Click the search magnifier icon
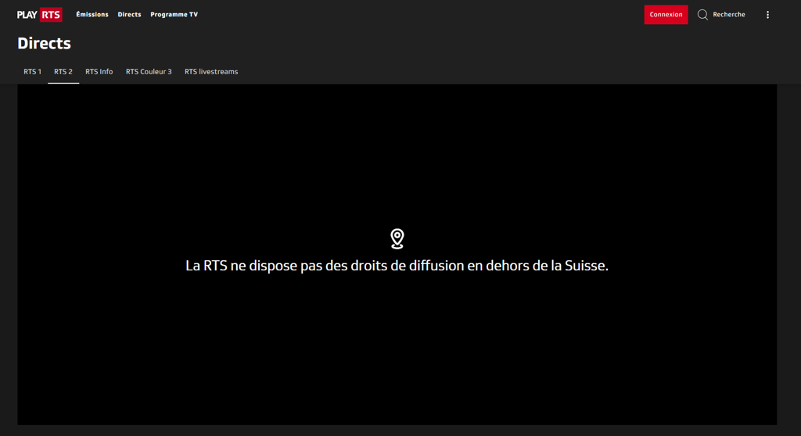 (703, 14)
